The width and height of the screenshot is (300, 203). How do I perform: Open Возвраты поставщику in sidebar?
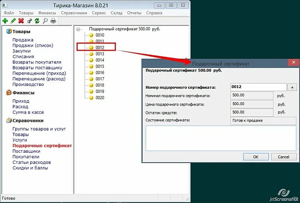click(x=37, y=68)
